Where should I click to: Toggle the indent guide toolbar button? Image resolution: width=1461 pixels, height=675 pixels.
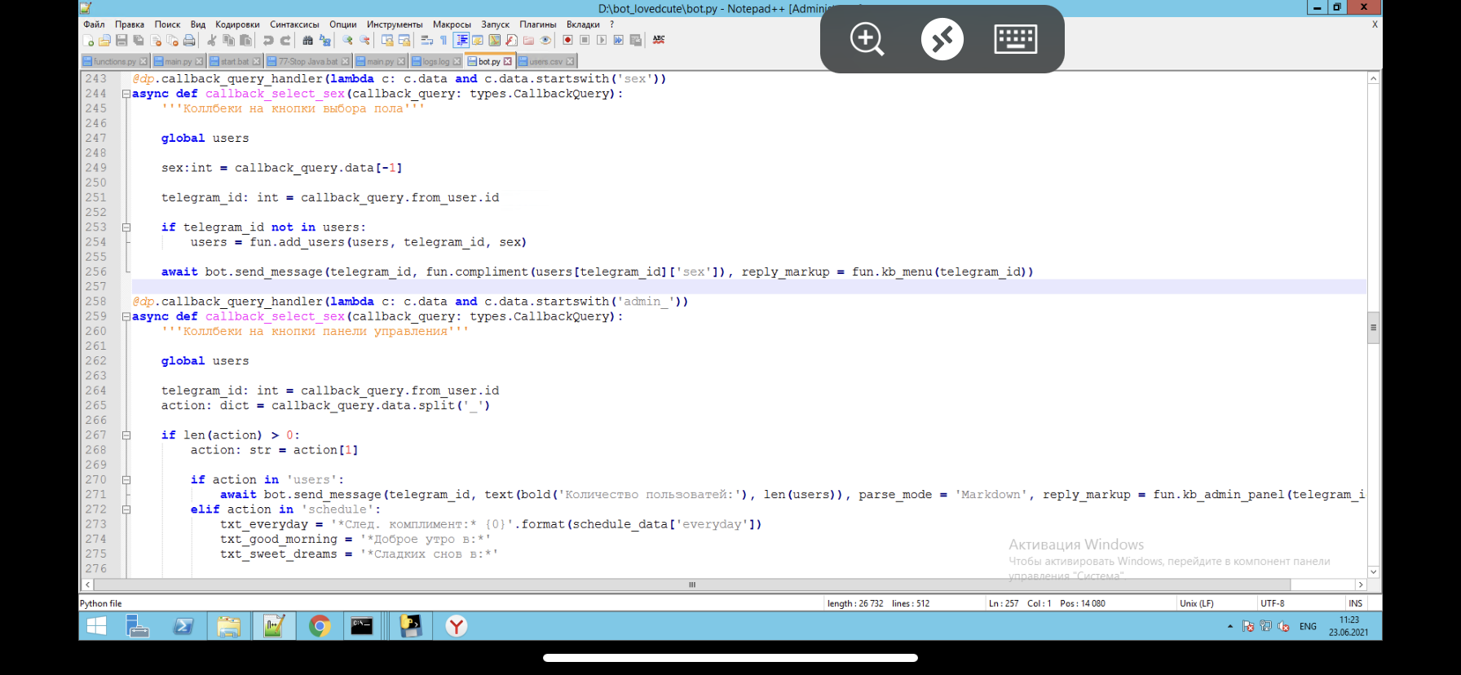[461, 40]
